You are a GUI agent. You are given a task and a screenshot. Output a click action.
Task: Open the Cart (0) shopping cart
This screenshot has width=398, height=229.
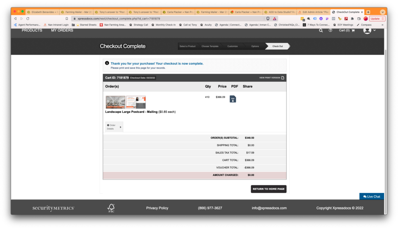tap(347, 30)
